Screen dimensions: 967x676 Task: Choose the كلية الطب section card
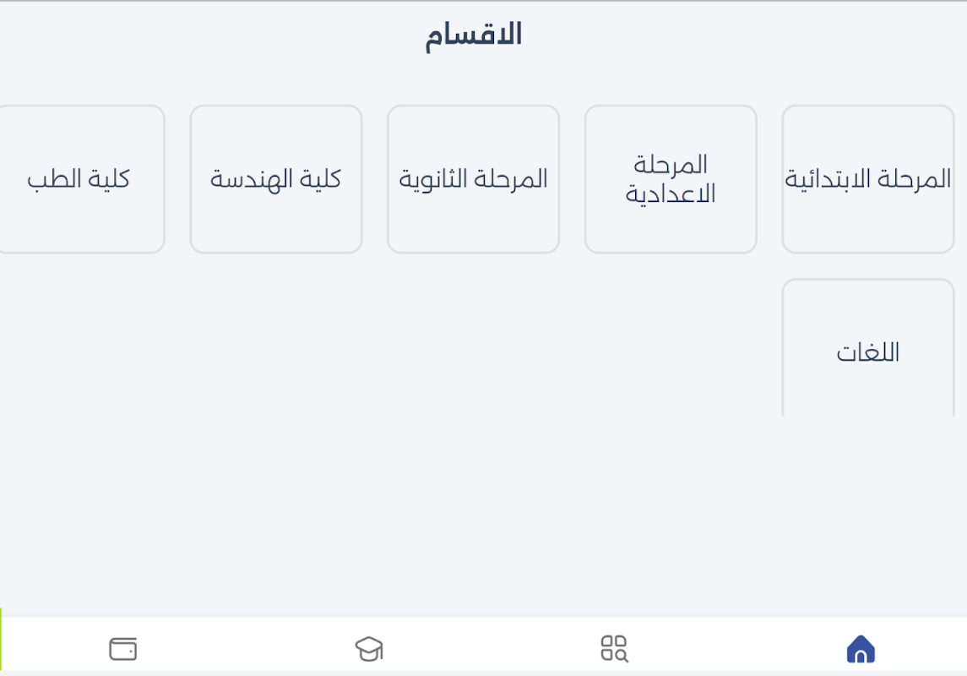click(80, 179)
